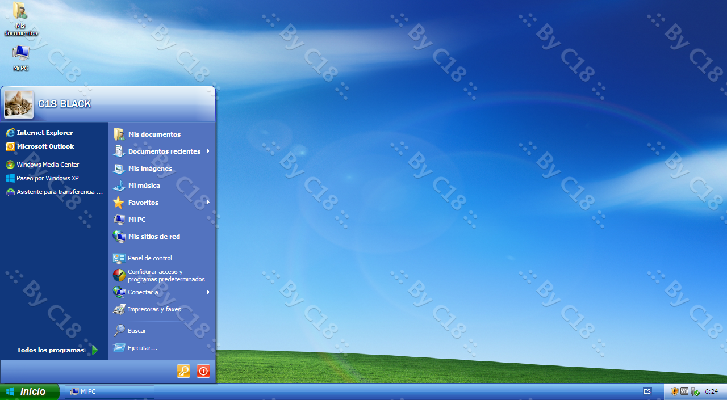Click Mi PC taskbar window button
The height and width of the screenshot is (400, 727).
(x=110, y=391)
